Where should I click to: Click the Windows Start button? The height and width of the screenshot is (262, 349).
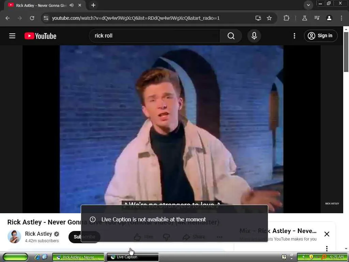pyautogui.click(x=15, y=257)
